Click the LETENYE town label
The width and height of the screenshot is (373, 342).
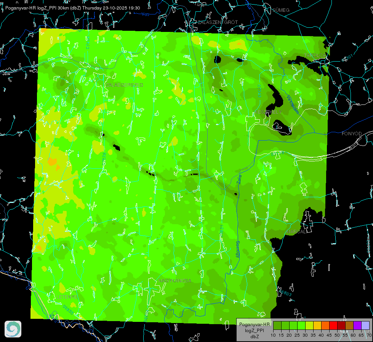point(67,297)
